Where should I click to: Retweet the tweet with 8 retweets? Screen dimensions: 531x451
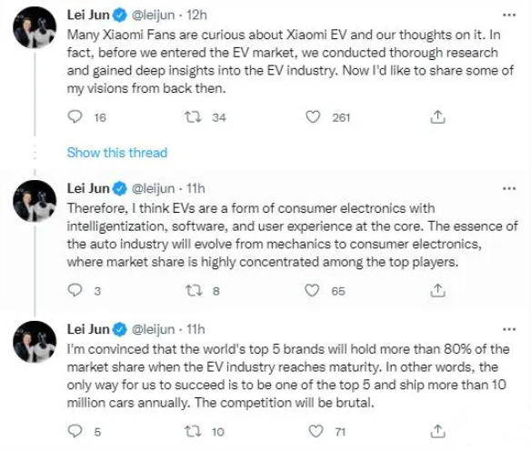click(x=194, y=290)
